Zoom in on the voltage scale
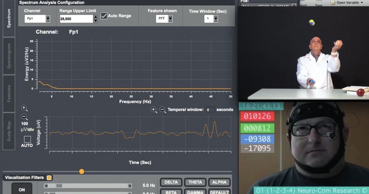The image size is (369, 194). 24,108
